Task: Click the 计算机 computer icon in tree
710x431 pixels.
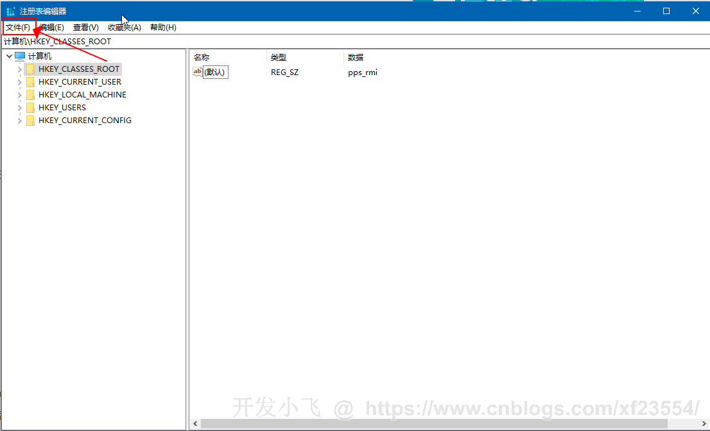Action: [x=20, y=56]
